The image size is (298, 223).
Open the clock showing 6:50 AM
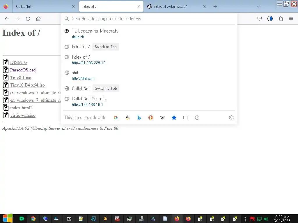[x=282, y=219]
